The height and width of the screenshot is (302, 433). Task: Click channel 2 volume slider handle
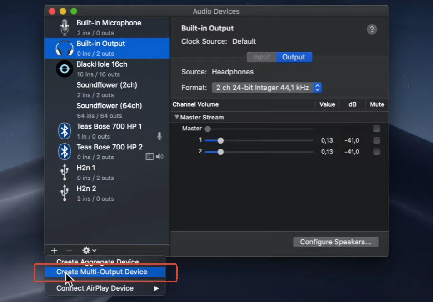(x=220, y=152)
